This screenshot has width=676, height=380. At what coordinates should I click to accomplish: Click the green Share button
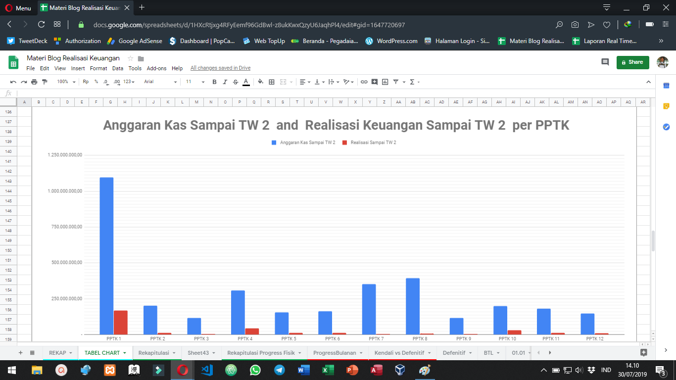pyautogui.click(x=632, y=62)
